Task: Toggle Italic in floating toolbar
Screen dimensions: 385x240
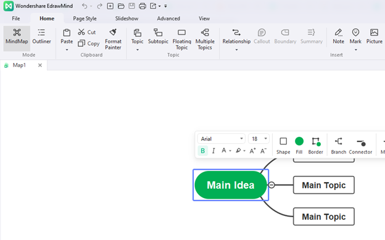Action: (213, 151)
